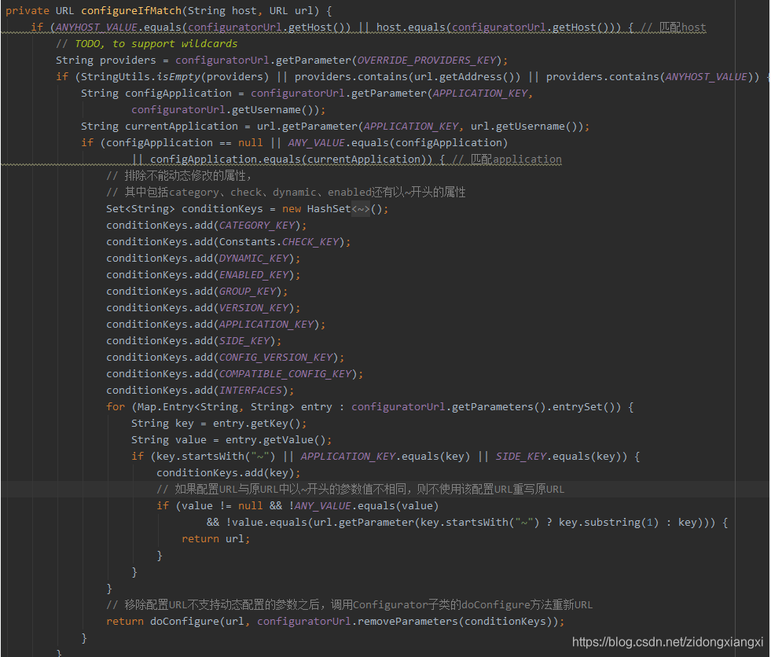The height and width of the screenshot is (657, 771).
Task: Click the 'return url;' statement
Action: (215, 539)
